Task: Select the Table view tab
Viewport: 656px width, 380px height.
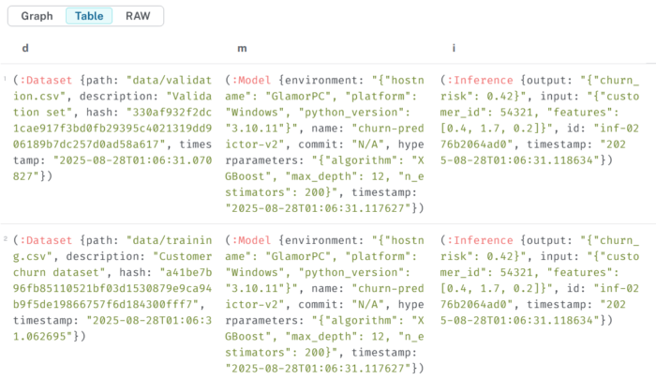Action: pyautogui.click(x=89, y=16)
